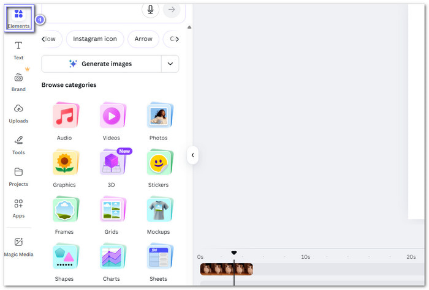The width and height of the screenshot is (429, 290).
Task: Open the Brand kit icon
Action: 18,81
